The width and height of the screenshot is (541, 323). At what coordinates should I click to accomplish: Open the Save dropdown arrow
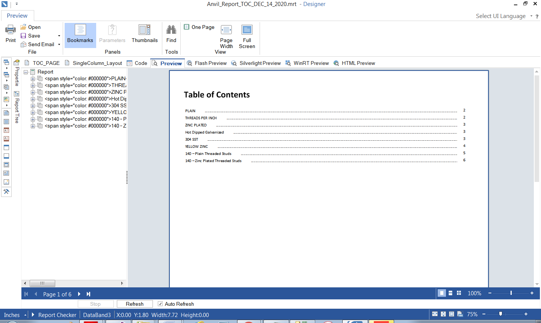tap(59, 36)
